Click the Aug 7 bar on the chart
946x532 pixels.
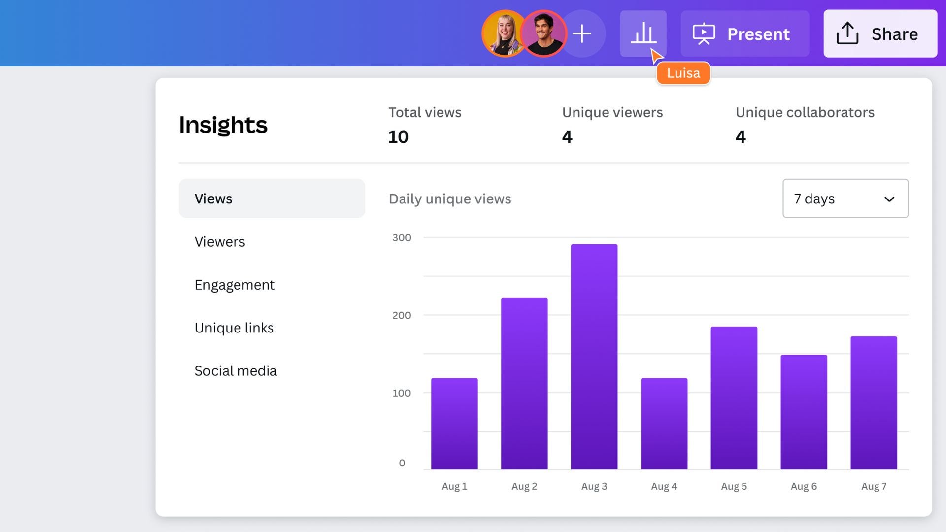click(x=874, y=404)
